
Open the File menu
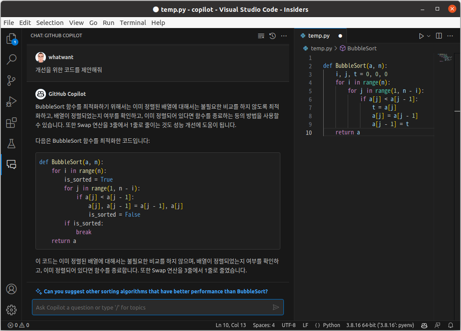[8, 23]
